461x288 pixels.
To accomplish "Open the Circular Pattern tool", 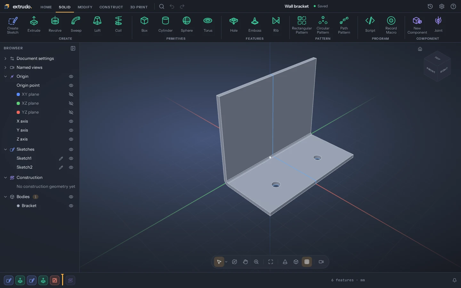I will [323, 25].
